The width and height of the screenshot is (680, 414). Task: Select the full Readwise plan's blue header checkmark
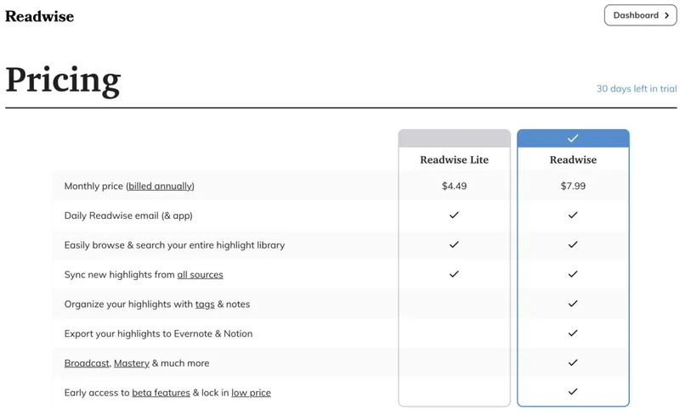(x=573, y=138)
